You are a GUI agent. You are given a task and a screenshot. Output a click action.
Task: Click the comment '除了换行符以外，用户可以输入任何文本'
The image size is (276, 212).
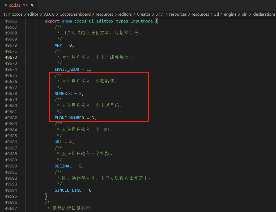(105, 178)
